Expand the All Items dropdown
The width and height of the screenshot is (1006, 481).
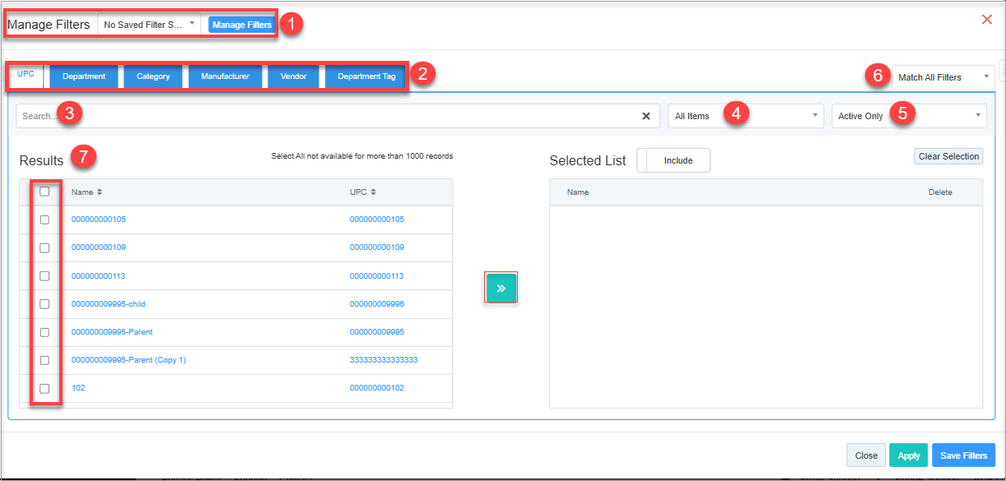745,116
